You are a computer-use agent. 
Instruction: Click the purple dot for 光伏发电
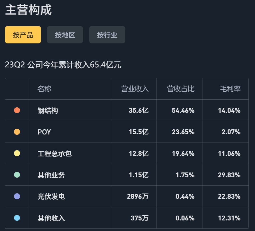17,196
